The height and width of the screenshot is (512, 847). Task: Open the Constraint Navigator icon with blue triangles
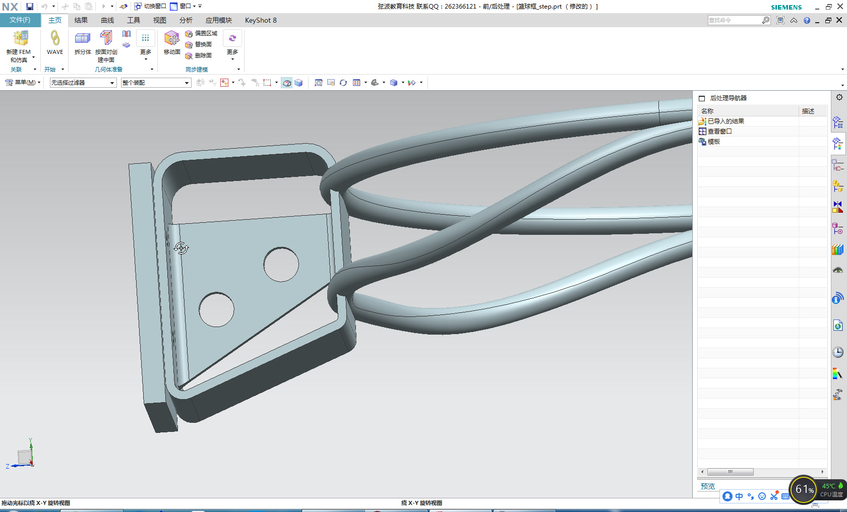coord(838,207)
